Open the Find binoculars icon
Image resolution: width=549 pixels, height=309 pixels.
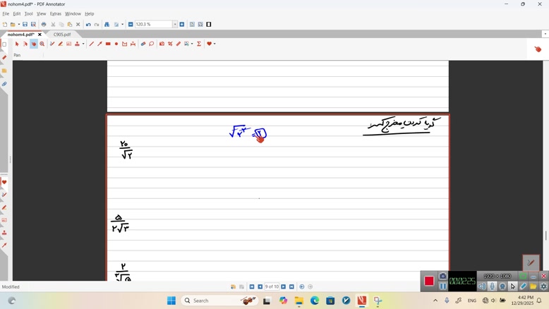click(107, 25)
